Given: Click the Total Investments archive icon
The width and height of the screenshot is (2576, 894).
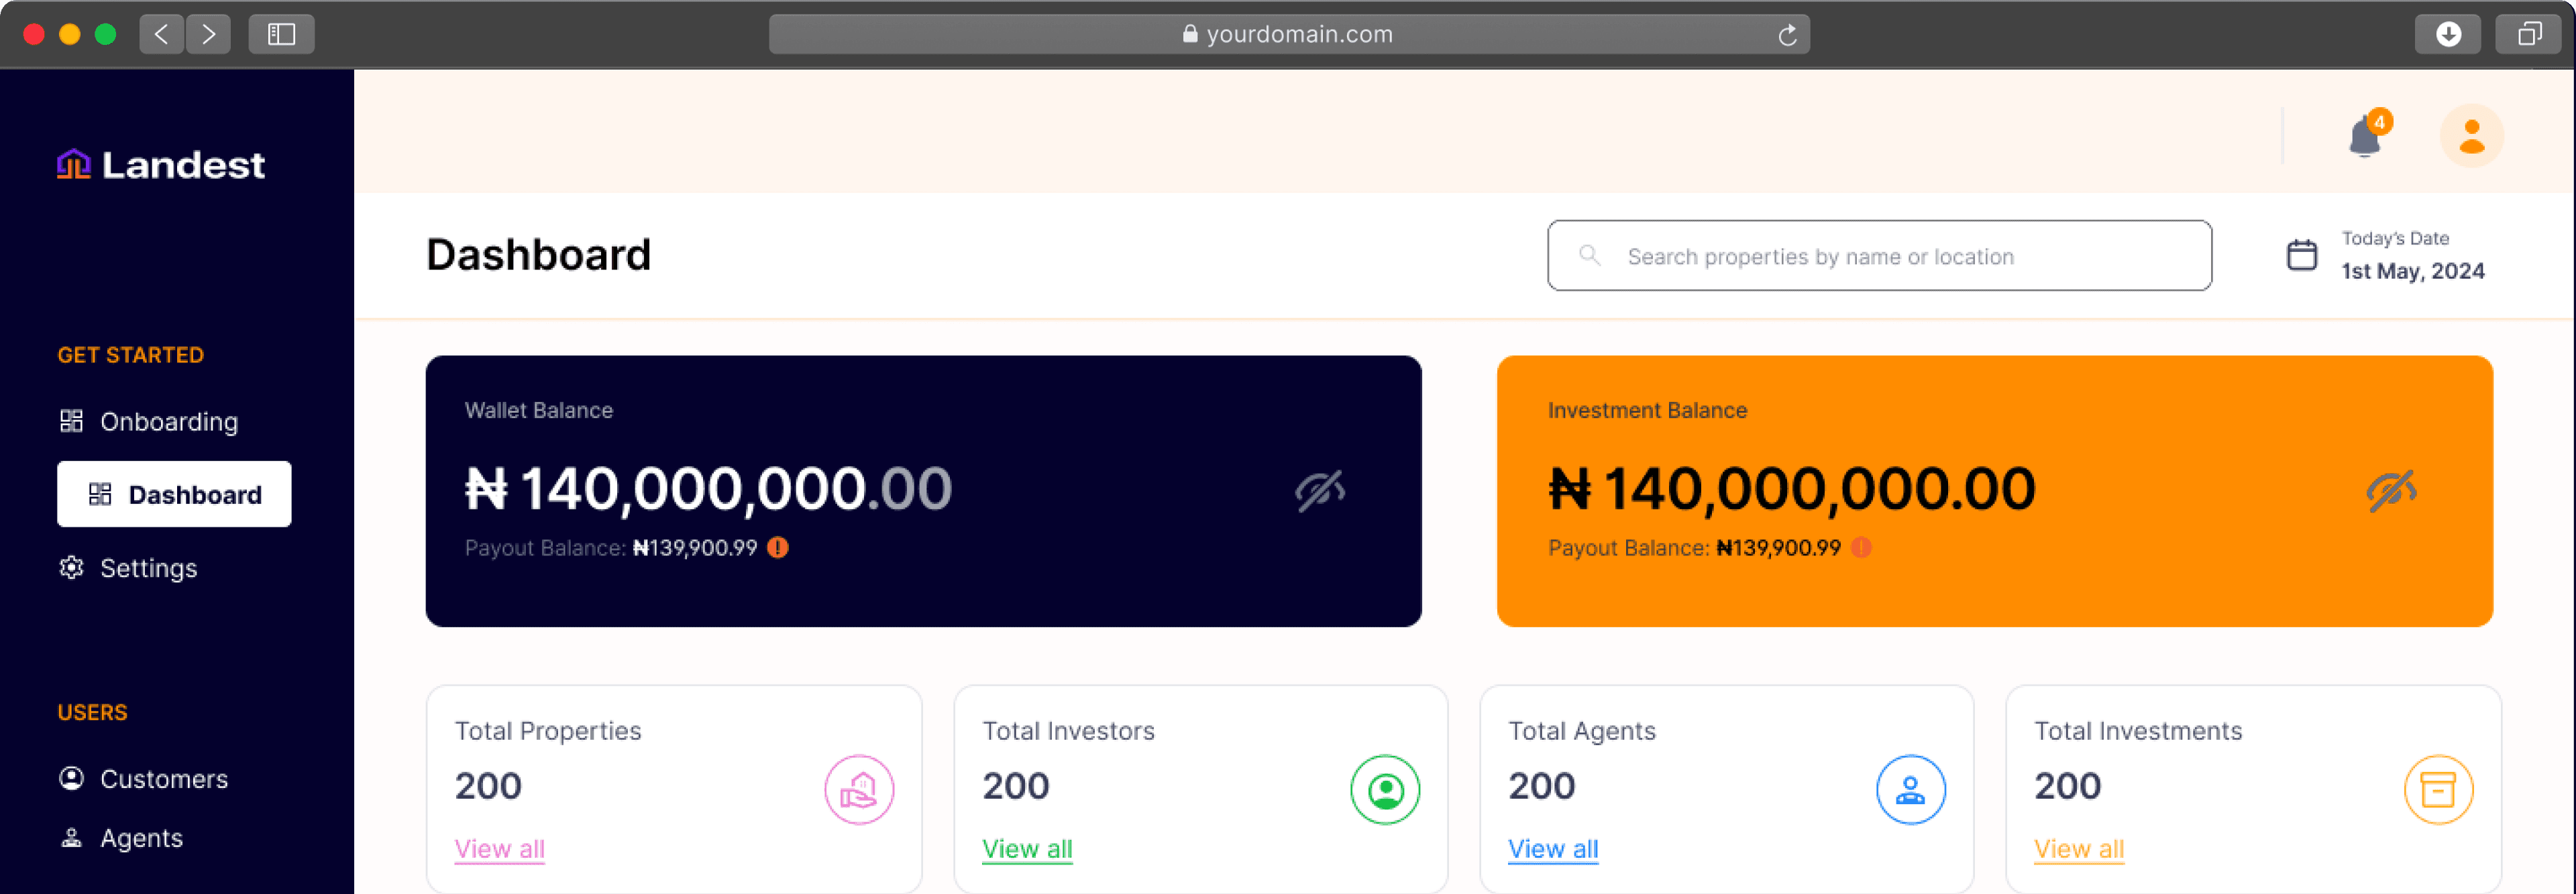Looking at the screenshot, I should [x=2437, y=790].
